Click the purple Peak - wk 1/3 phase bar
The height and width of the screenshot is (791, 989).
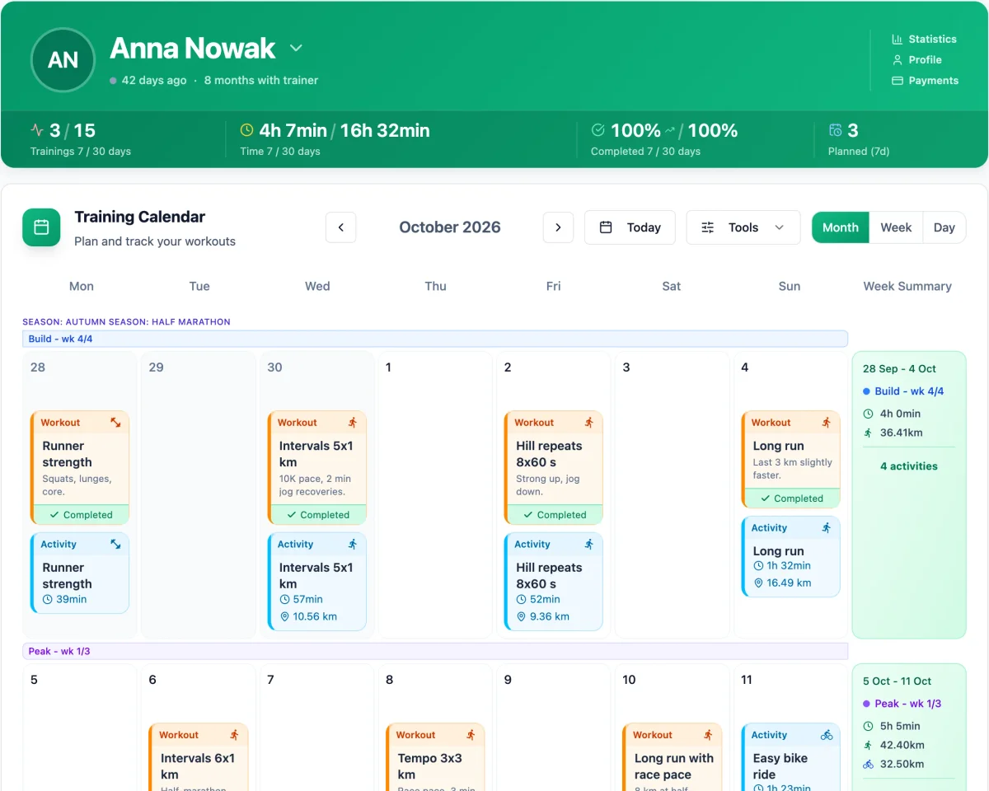point(435,651)
